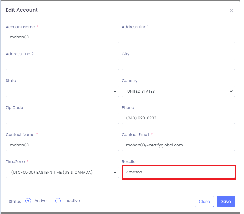Image resolution: width=244 pixels, height=214 pixels.
Task: Click the TimeZone dropdown chevron arrow
Action: pos(115,172)
